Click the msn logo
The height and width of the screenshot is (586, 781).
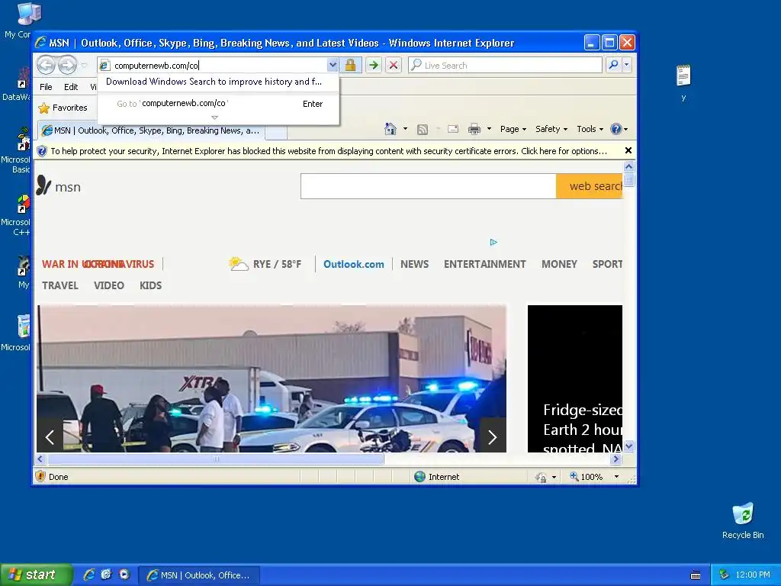58,186
